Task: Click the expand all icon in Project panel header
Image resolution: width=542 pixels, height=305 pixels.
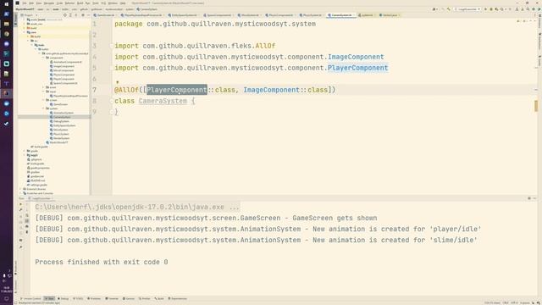Action: pyautogui.click(x=70, y=15)
